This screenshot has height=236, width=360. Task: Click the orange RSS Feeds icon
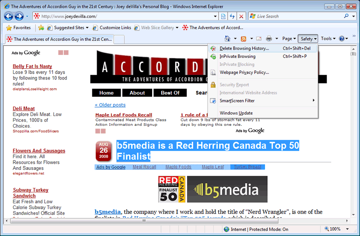243,39
